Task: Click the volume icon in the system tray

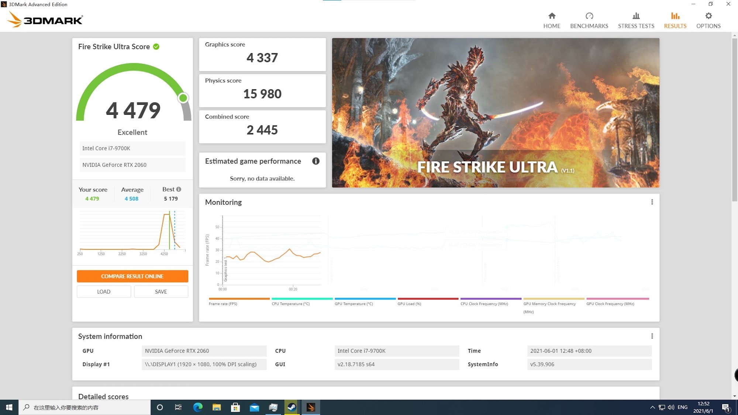Action: pyautogui.click(x=671, y=407)
